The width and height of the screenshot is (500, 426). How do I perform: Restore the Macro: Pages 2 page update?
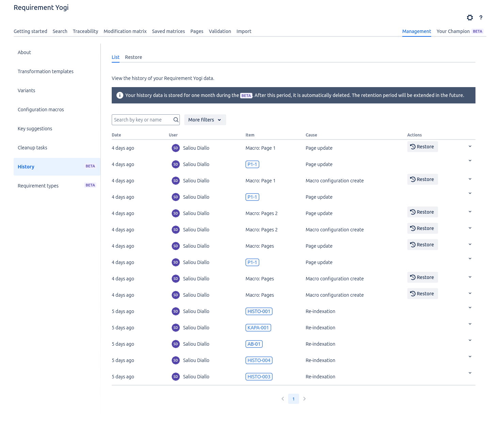pyautogui.click(x=422, y=212)
